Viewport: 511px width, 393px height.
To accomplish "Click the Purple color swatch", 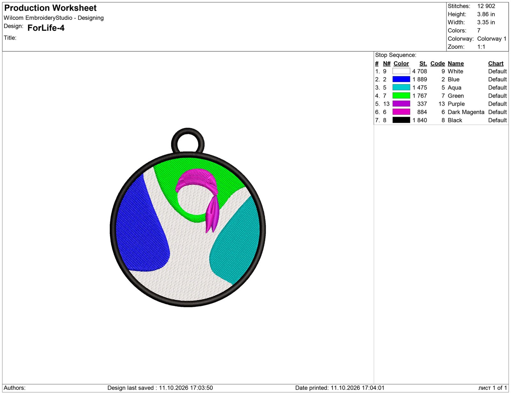I will 401,104.
